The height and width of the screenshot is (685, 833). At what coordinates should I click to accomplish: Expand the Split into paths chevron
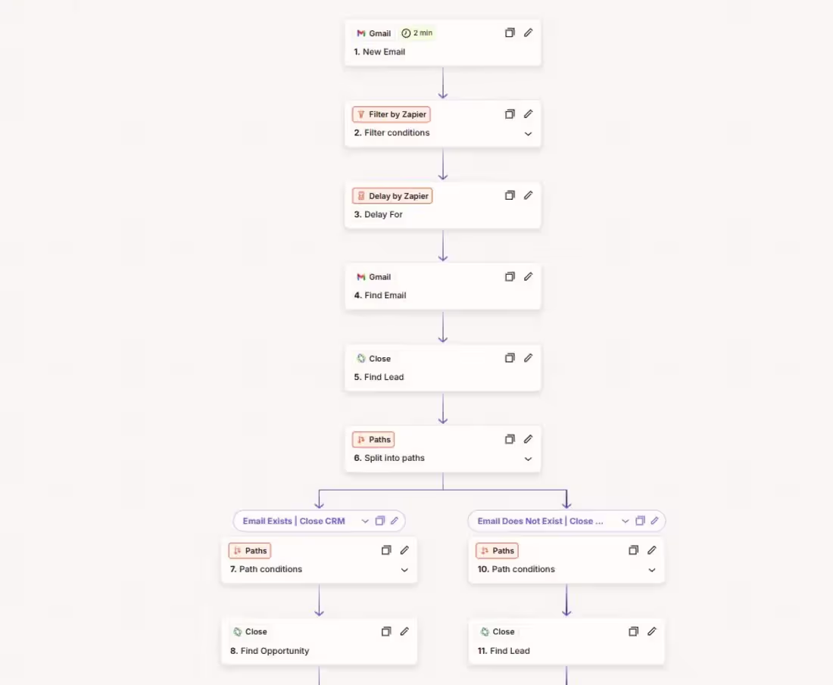(x=528, y=459)
